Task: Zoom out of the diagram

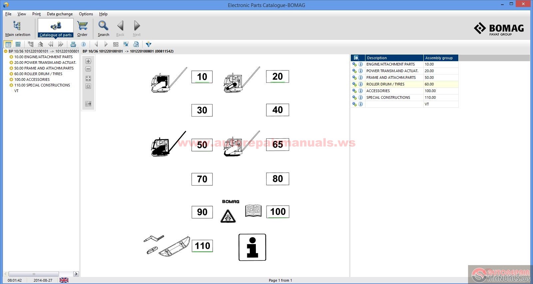Action: [x=88, y=69]
